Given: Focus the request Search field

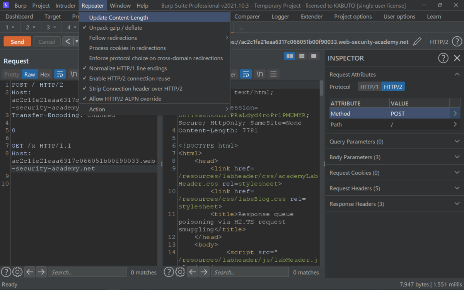Looking at the screenshot, I should pyautogui.click(x=88, y=272).
